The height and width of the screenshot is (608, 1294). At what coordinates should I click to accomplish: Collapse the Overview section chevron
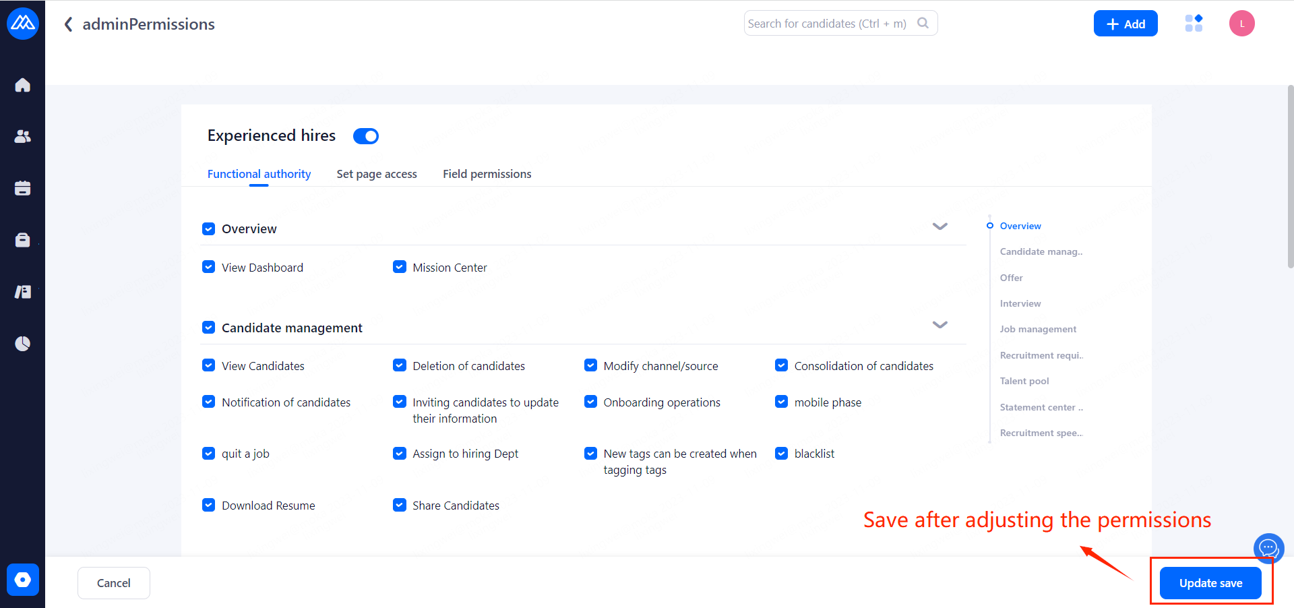(x=939, y=226)
